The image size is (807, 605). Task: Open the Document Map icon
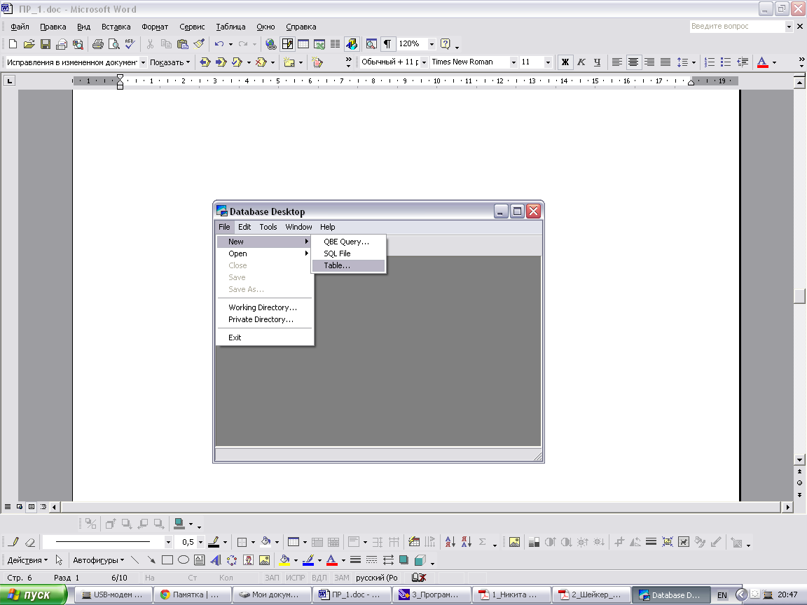[371, 44]
